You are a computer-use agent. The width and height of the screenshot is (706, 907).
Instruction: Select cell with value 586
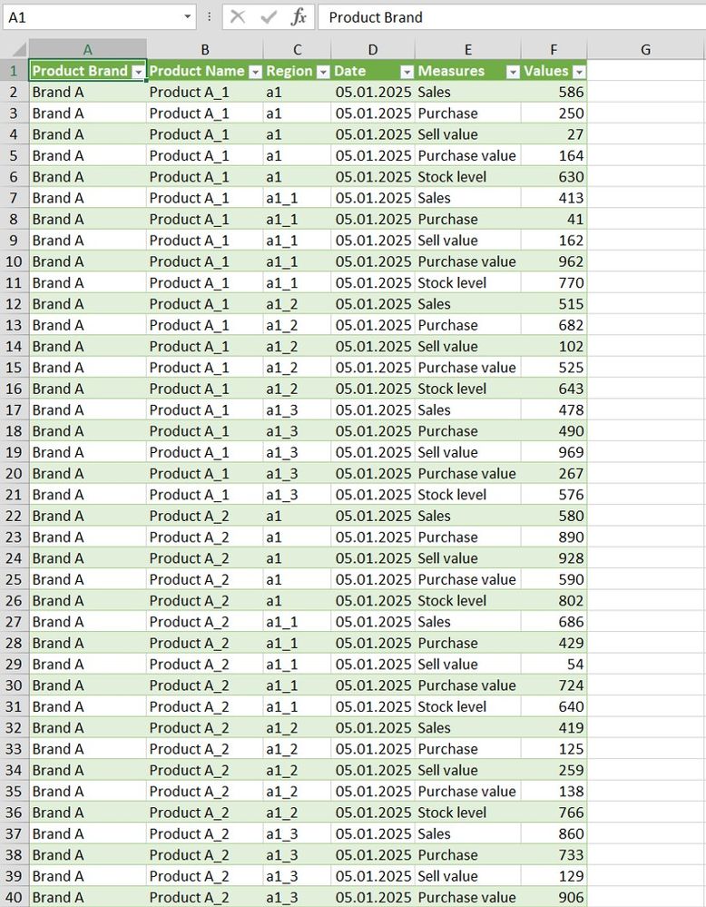(x=554, y=92)
